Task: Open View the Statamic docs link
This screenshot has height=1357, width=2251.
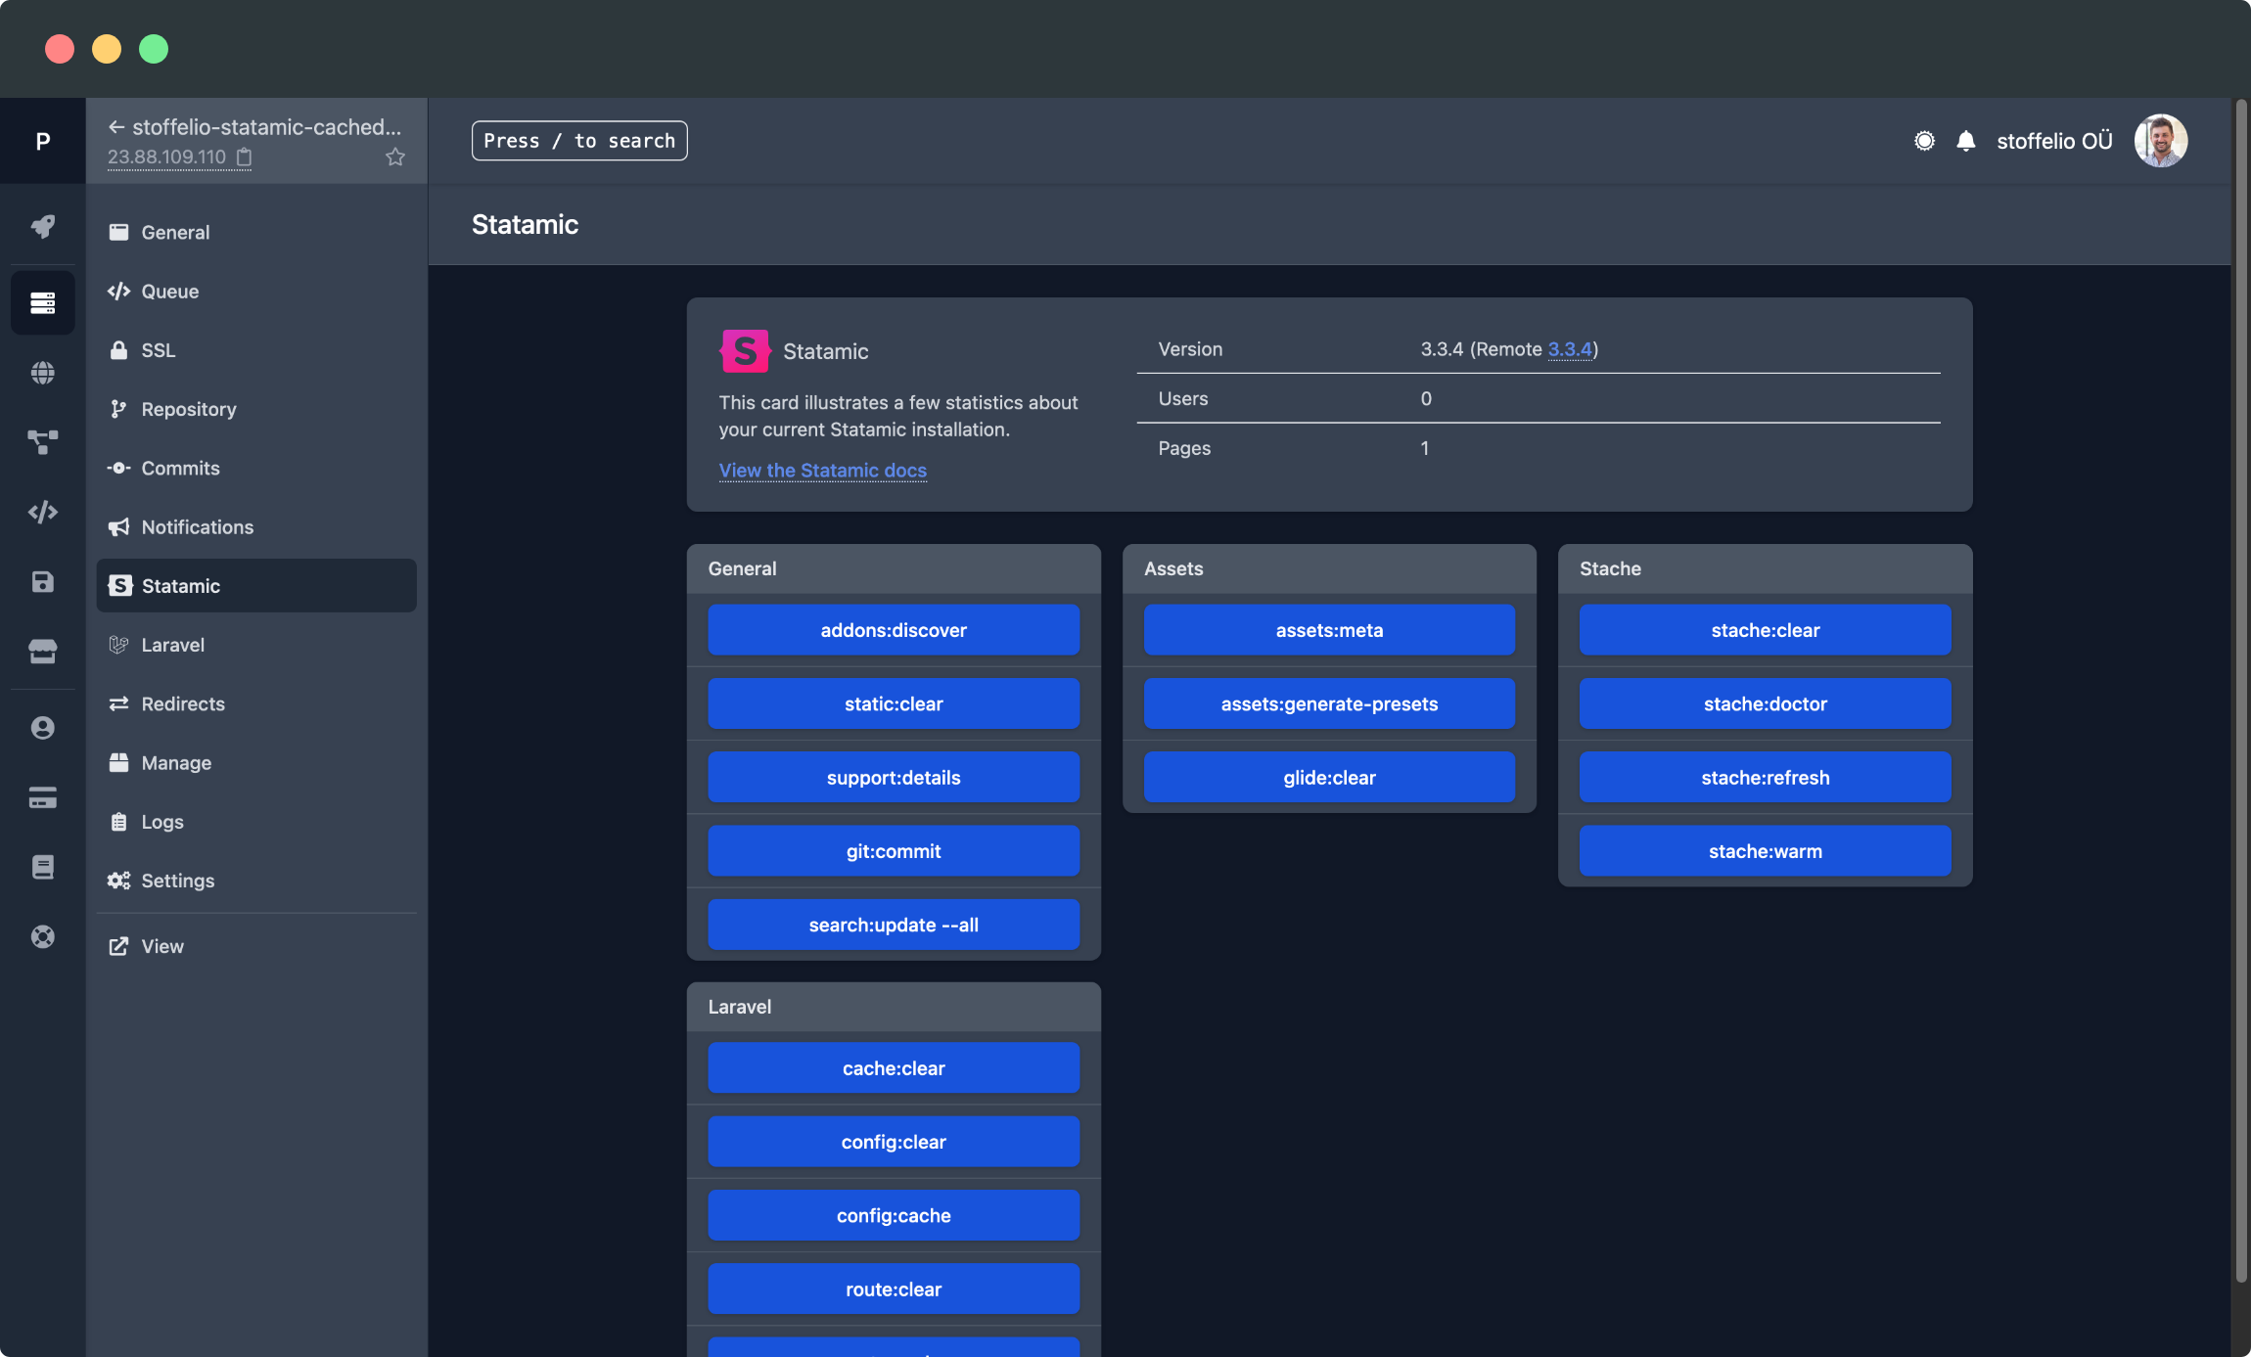Action: click(x=822, y=471)
